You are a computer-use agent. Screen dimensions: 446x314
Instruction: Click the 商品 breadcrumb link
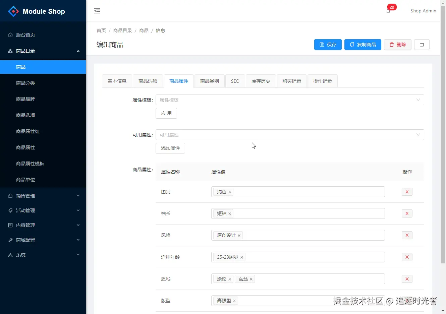click(144, 30)
